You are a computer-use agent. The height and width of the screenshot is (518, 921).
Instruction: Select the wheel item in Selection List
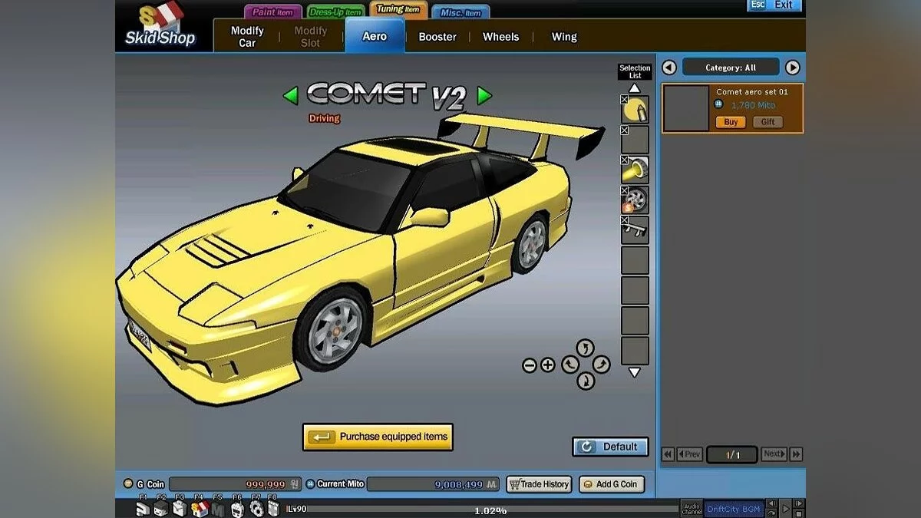coord(635,200)
